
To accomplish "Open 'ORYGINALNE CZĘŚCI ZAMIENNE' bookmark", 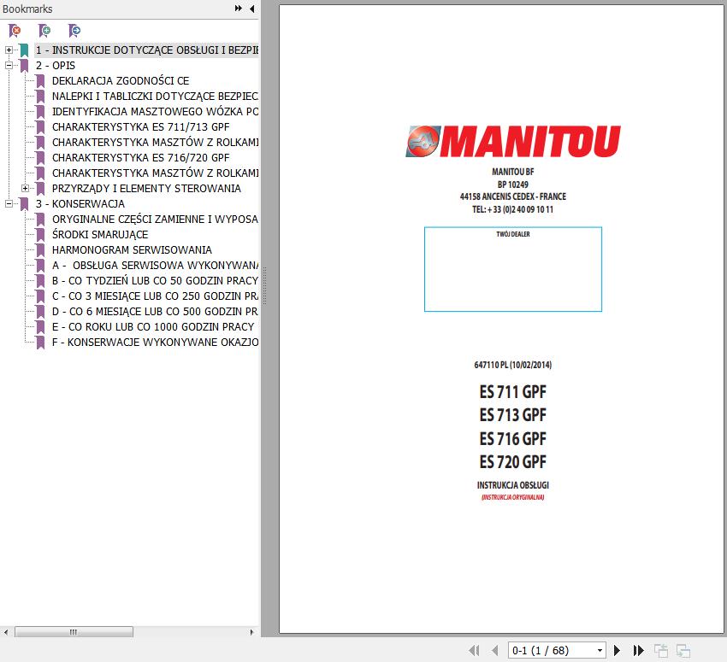I will [155, 220].
